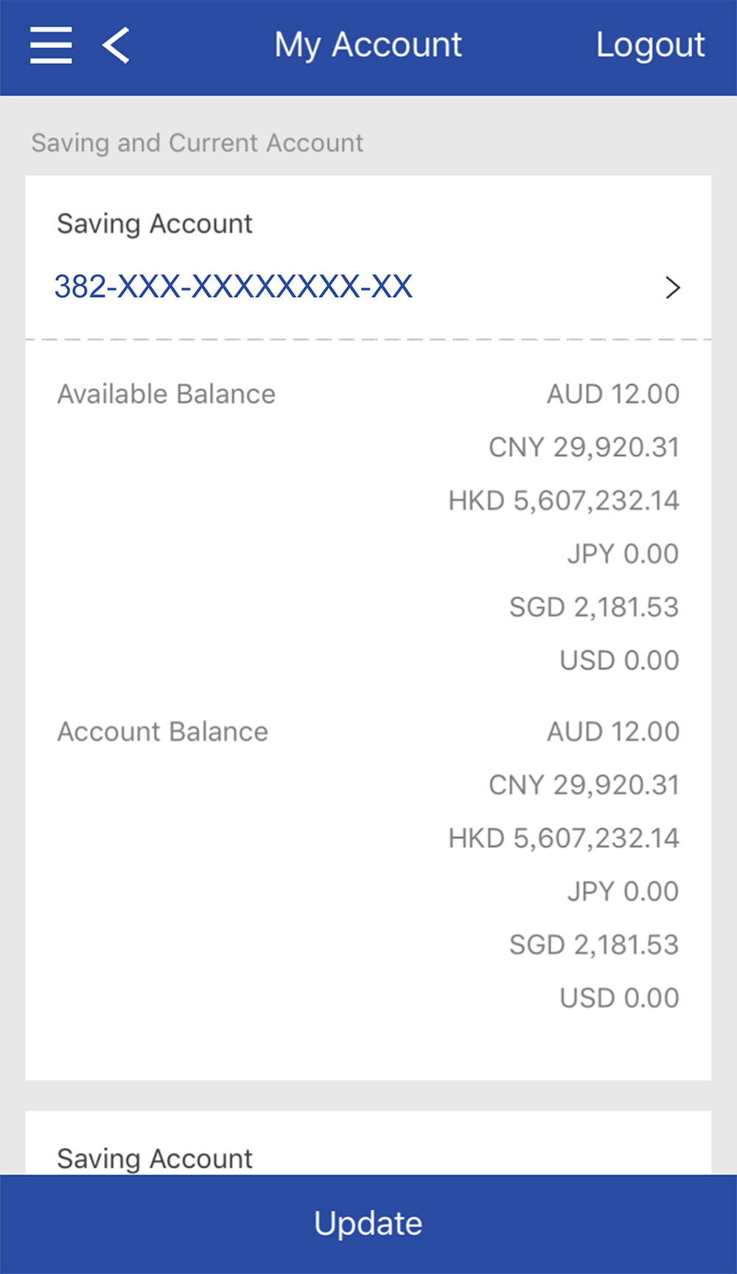Select available balance USD 0.00

point(619,661)
